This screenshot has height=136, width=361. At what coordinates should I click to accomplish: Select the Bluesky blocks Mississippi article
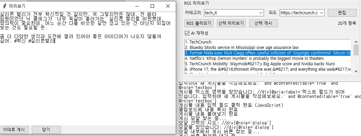tap(242, 48)
